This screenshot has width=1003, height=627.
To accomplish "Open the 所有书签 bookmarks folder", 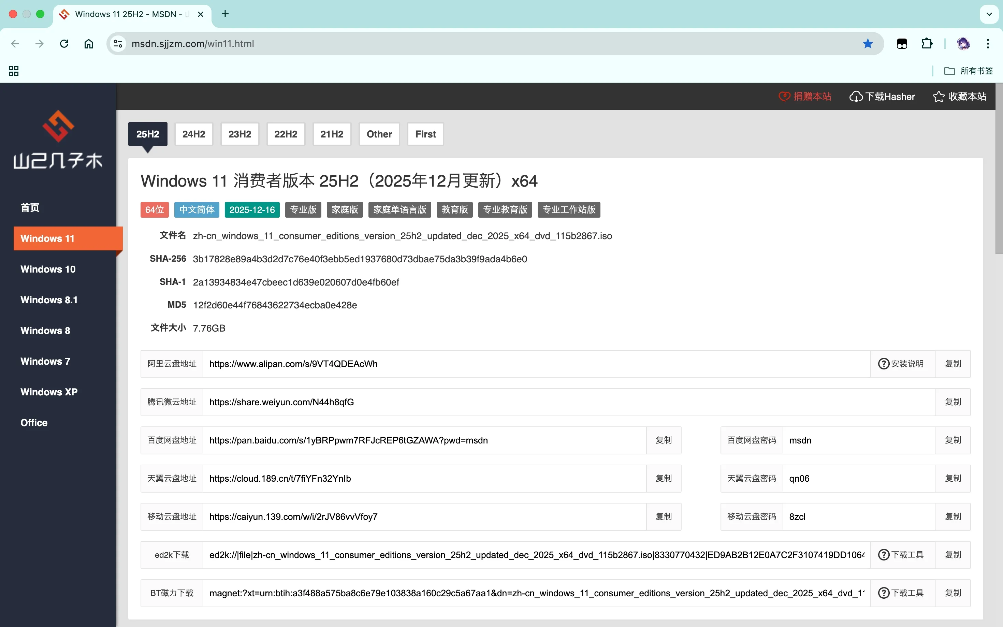I will tap(968, 71).
